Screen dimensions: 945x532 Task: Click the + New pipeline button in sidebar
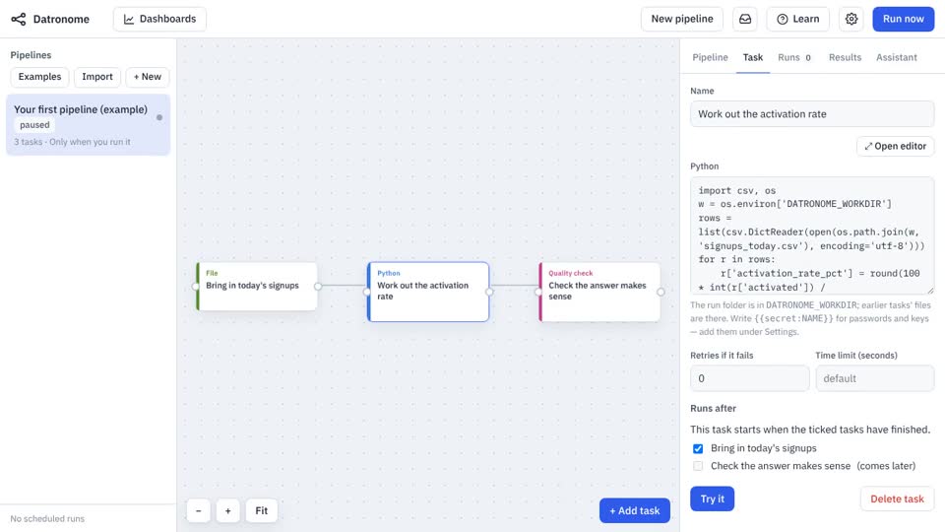(x=147, y=77)
